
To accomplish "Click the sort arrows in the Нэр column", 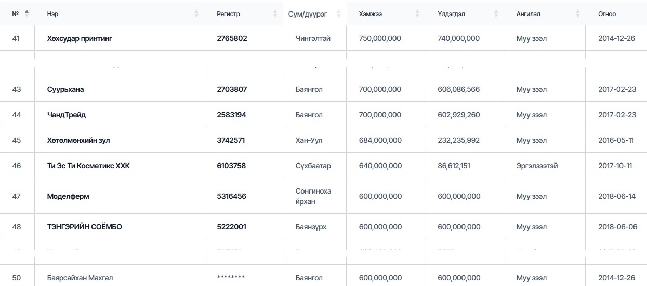I will tap(196, 14).
